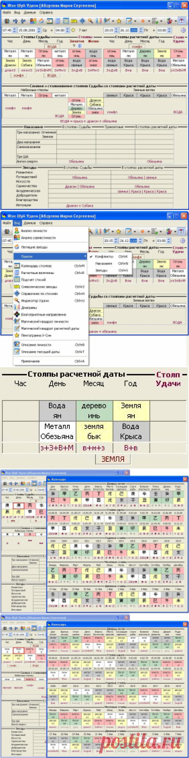This screenshot has height=758, width=189.
Task: Adjust the 04:00 spinner in the topmost window
Action: pyautogui.click(x=67, y=30)
